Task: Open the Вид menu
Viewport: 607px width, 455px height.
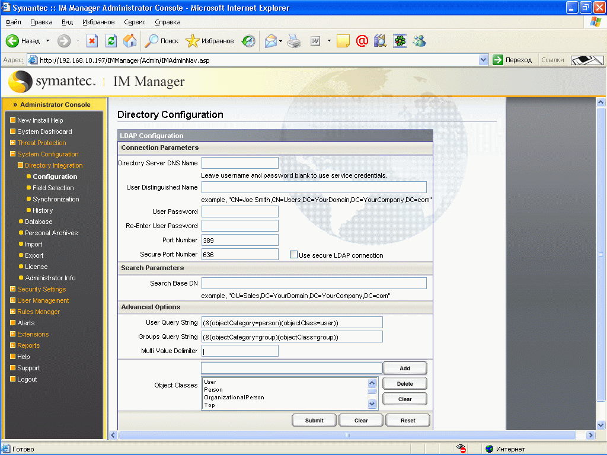Action: 68,22
